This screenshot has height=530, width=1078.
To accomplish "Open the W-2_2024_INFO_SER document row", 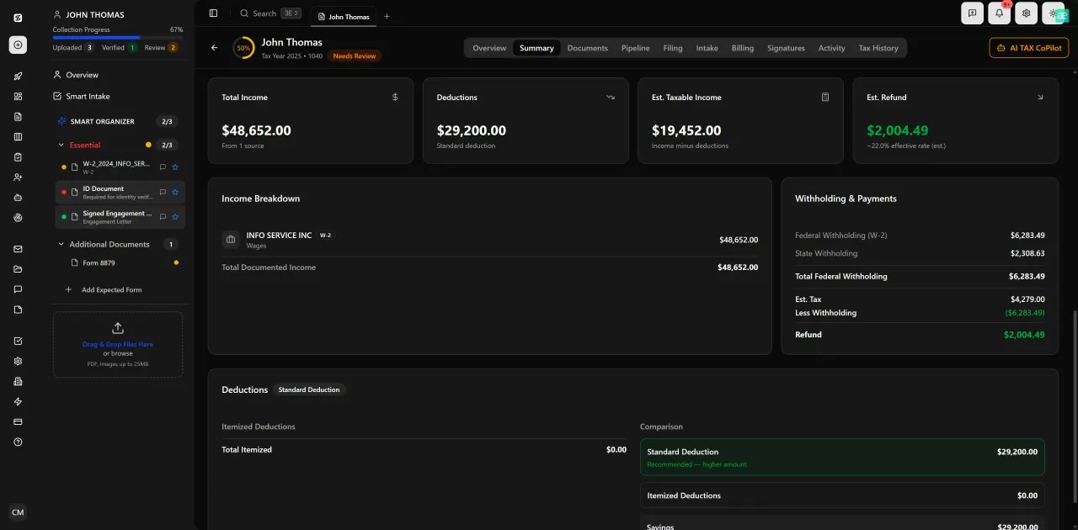I will (x=120, y=167).
